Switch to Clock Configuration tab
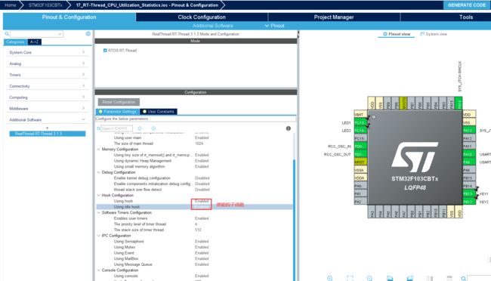The image size is (491, 281). click(x=202, y=17)
